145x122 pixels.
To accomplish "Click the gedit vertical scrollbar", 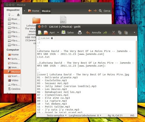I will [x=136, y=64].
